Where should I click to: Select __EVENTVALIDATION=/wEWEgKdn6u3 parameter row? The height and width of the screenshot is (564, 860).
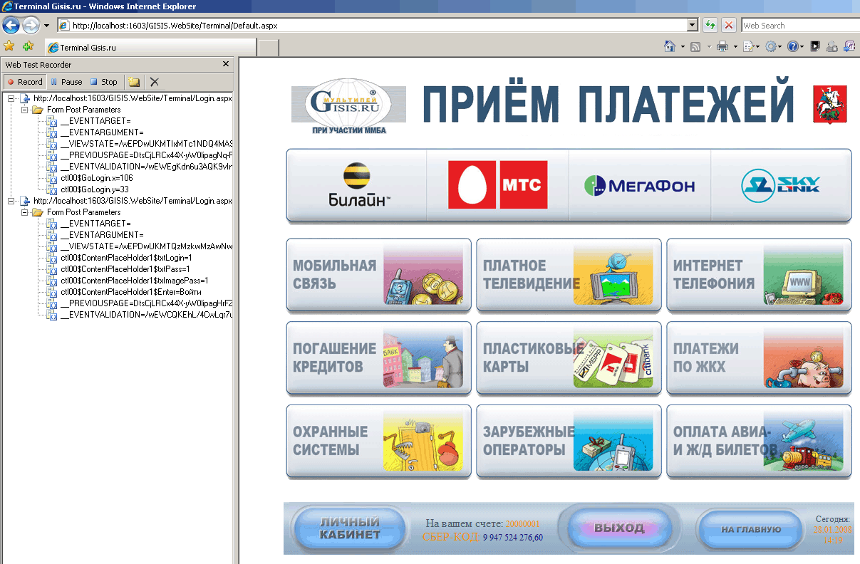(x=146, y=167)
